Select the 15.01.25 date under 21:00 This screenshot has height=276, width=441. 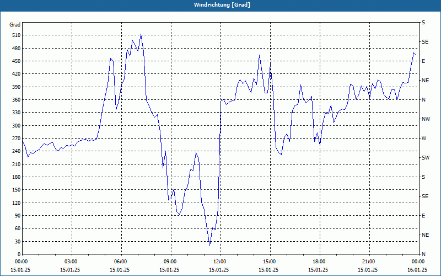368,269
